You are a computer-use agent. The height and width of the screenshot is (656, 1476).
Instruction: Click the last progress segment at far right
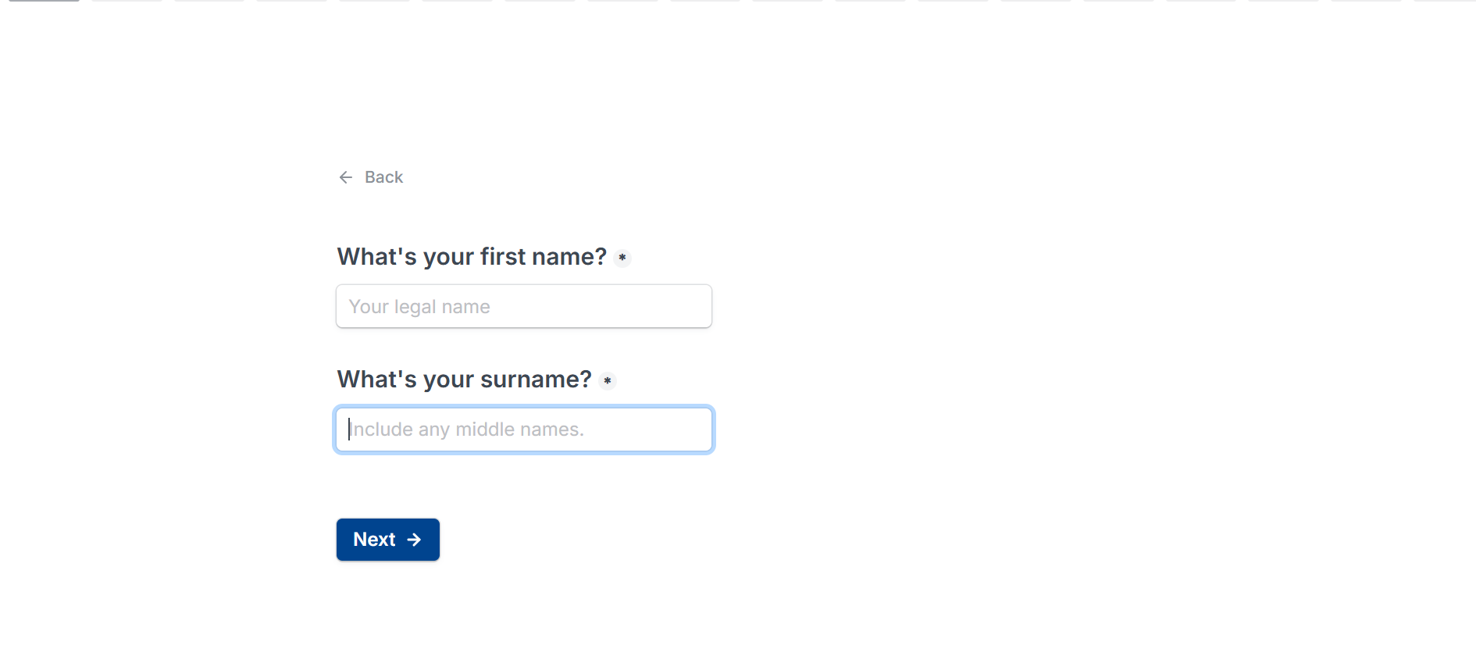click(1445, 1)
